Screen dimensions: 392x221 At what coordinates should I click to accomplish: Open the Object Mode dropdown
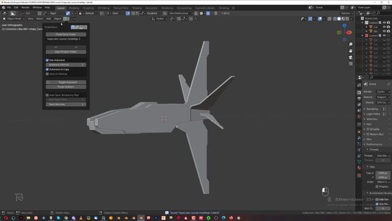pos(13,19)
